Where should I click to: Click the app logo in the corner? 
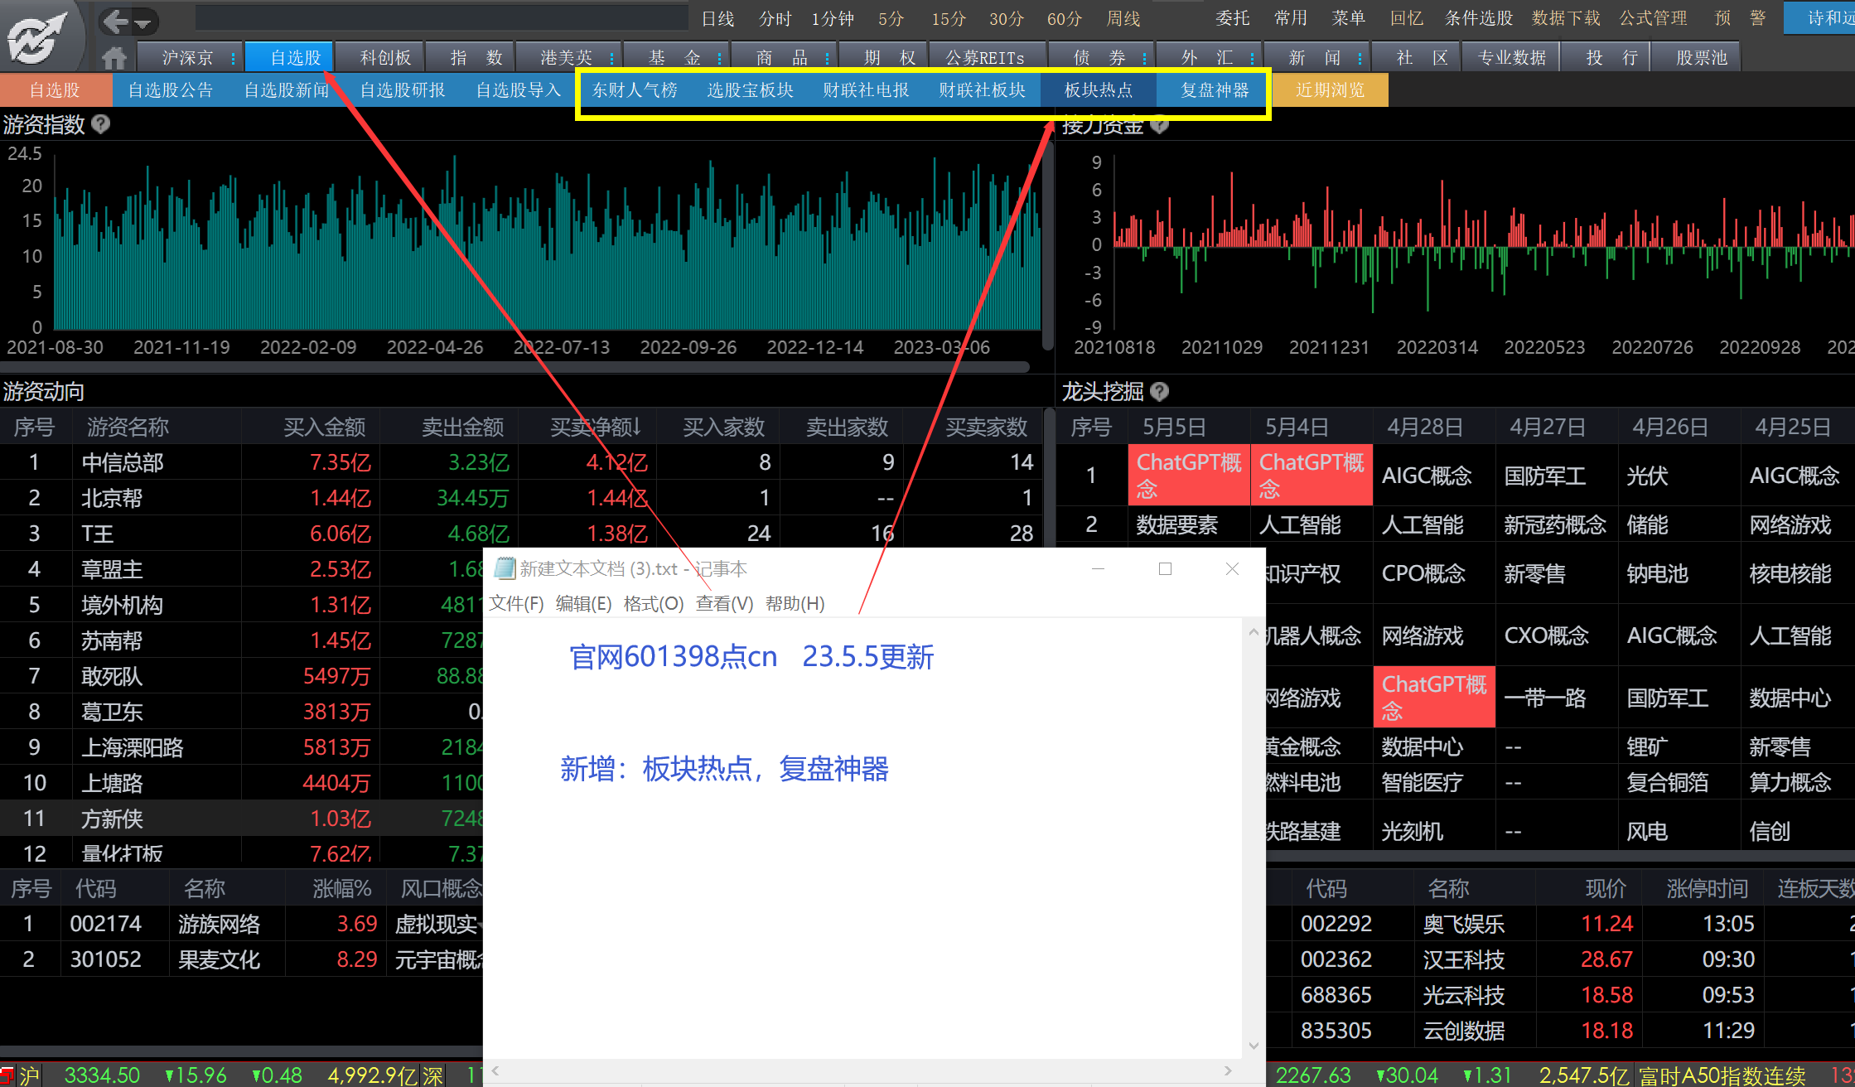click(x=36, y=36)
